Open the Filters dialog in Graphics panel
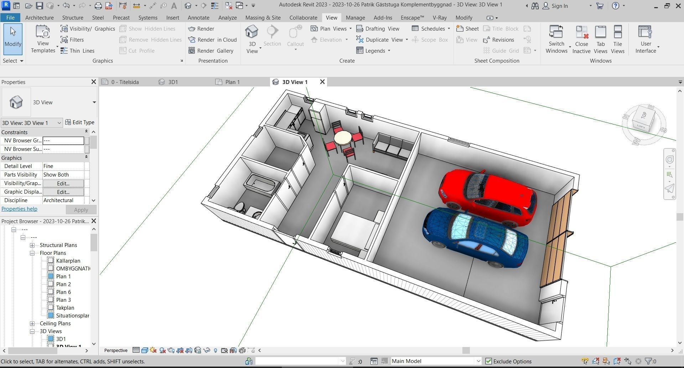This screenshot has width=684, height=368. click(72, 40)
